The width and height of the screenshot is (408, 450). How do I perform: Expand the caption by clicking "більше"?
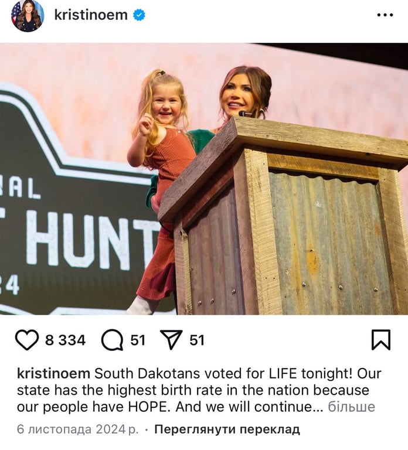point(351,407)
